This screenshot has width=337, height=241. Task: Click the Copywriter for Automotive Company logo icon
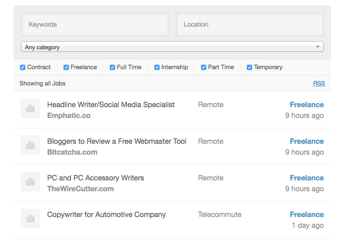coord(30,218)
